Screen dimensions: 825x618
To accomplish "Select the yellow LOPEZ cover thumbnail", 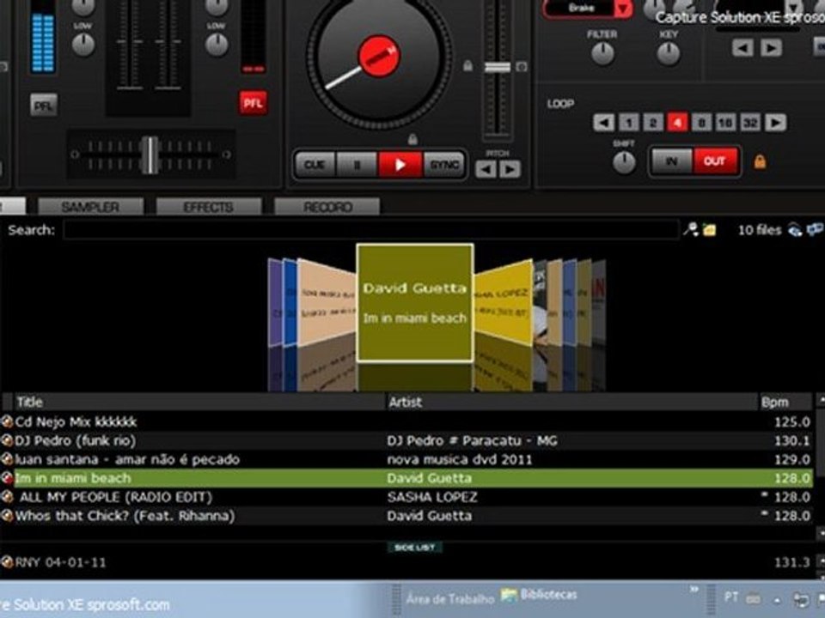I will 504,303.
